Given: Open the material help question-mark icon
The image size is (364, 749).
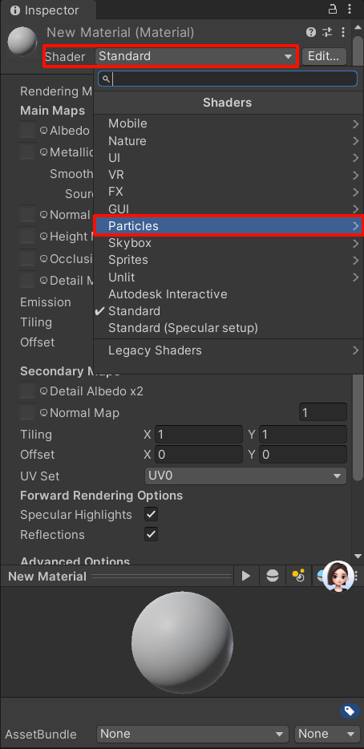Looking at the screenshot, I should 311,33.
